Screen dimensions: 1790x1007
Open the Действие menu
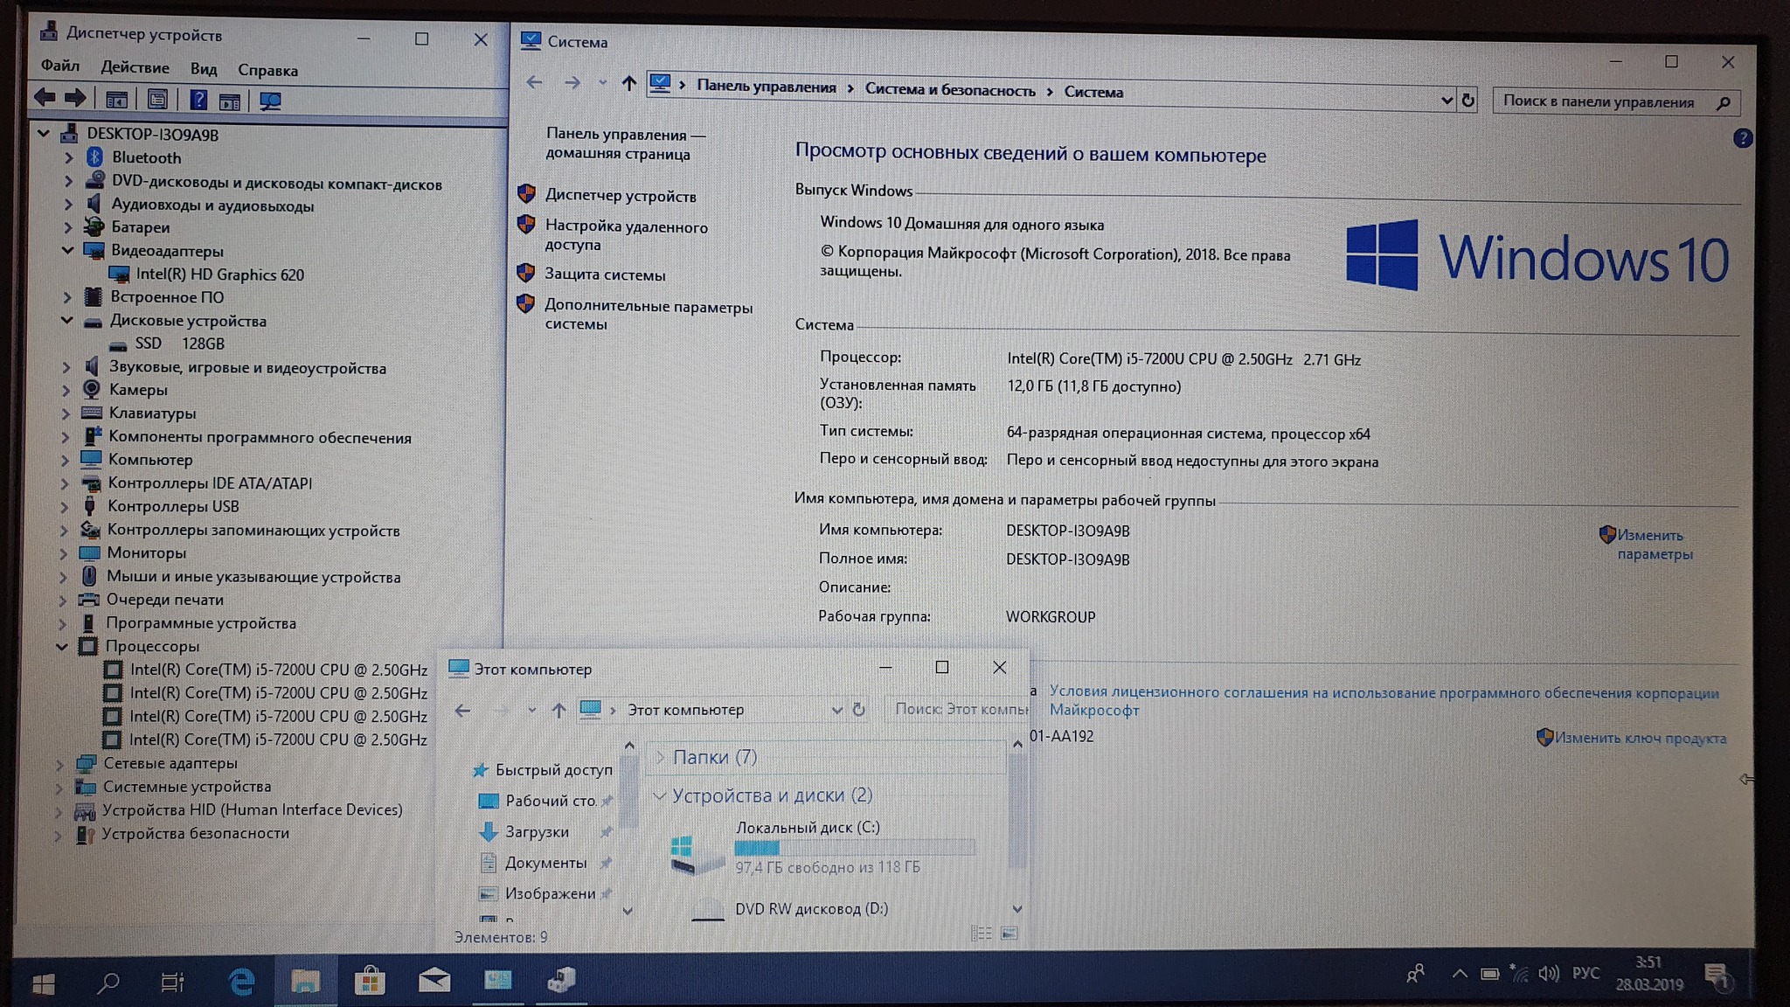(135, 68)
